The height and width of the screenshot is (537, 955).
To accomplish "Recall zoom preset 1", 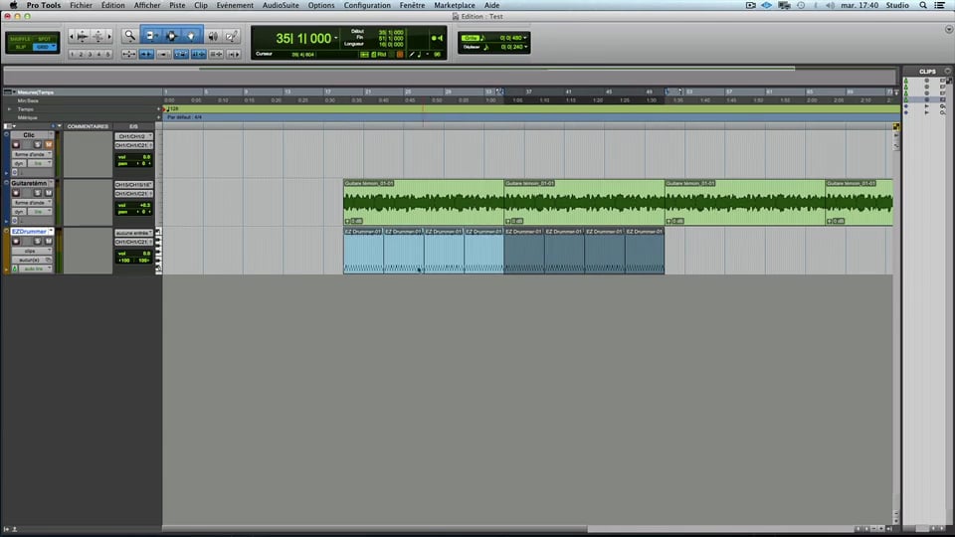I will coord(72,54).
